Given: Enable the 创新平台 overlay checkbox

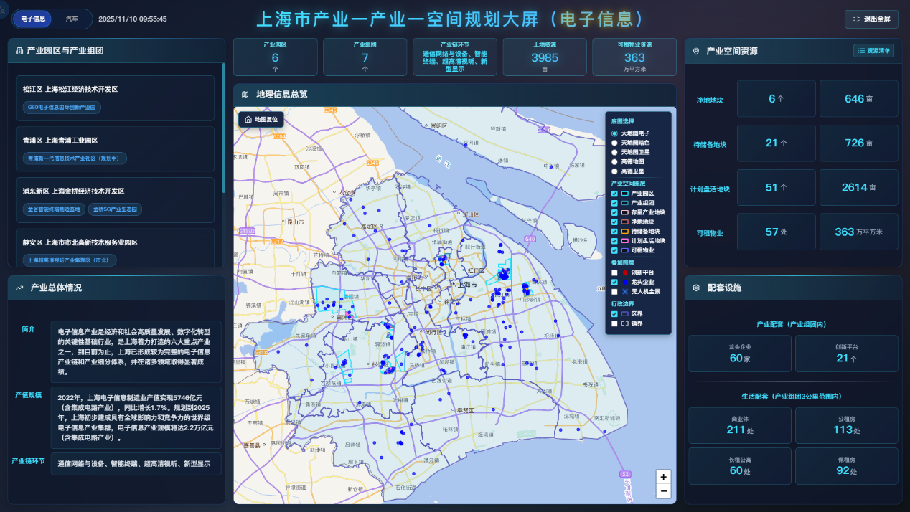Looking at the screenshot, I should click(x=614, y=271).
